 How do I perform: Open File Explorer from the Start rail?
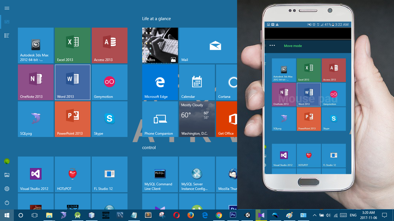(x=7, y=175)
